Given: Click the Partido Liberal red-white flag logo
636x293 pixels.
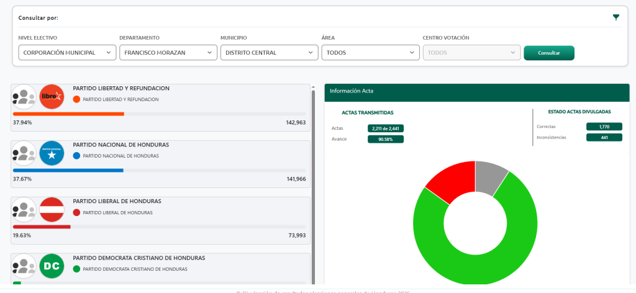Looking at the screenshot, I should (52, 210).
